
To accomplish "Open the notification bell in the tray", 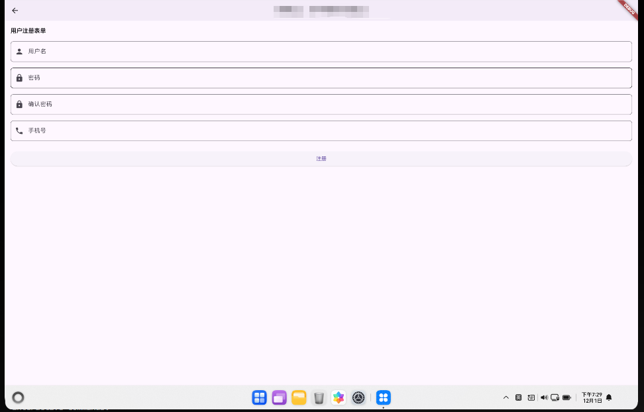I will pyautogui.click(x=609, y=397).
